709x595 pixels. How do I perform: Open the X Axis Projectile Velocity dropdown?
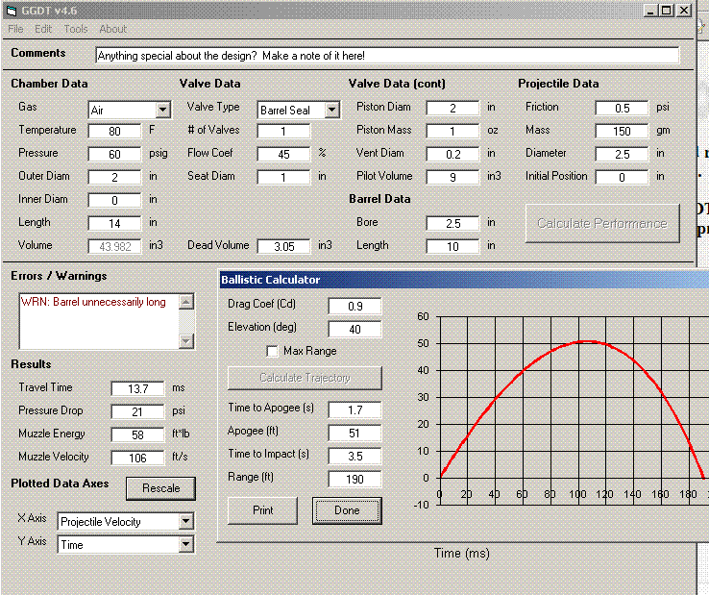pyautogui.click(x=185, y=522)
